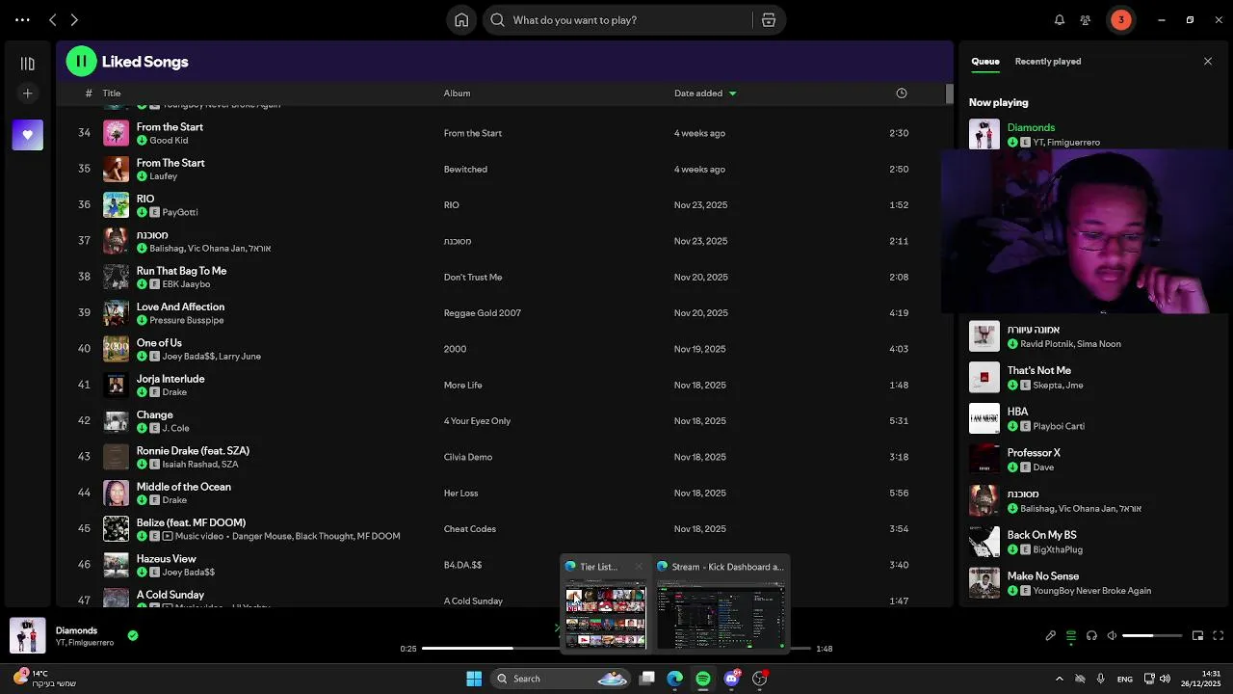Open the Laufey artist link
Screen dimensions: 1233x694
(x=163, y=176)
